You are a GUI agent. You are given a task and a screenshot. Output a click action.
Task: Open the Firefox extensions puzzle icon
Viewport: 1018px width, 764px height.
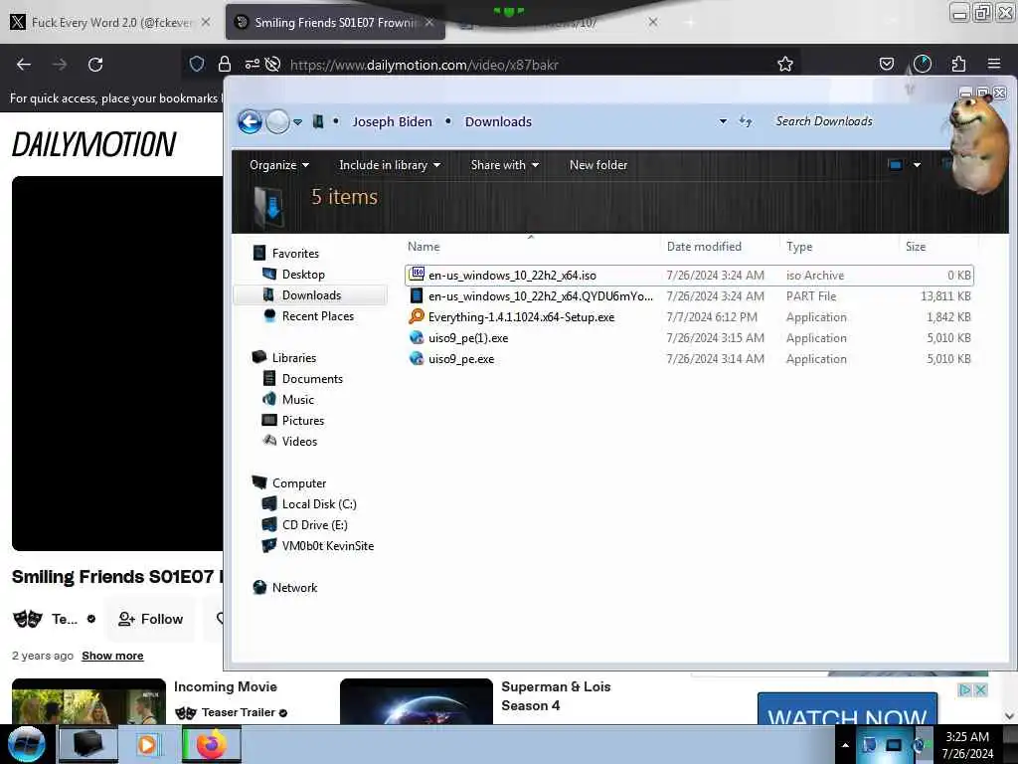coord(958,64)
